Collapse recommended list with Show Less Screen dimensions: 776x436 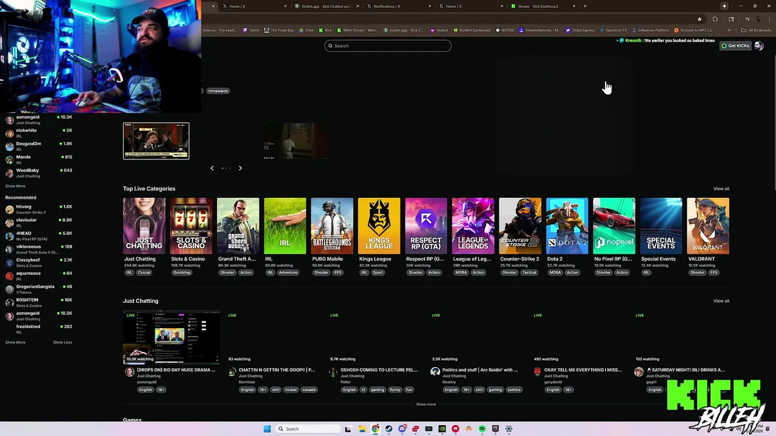point(62,342)
